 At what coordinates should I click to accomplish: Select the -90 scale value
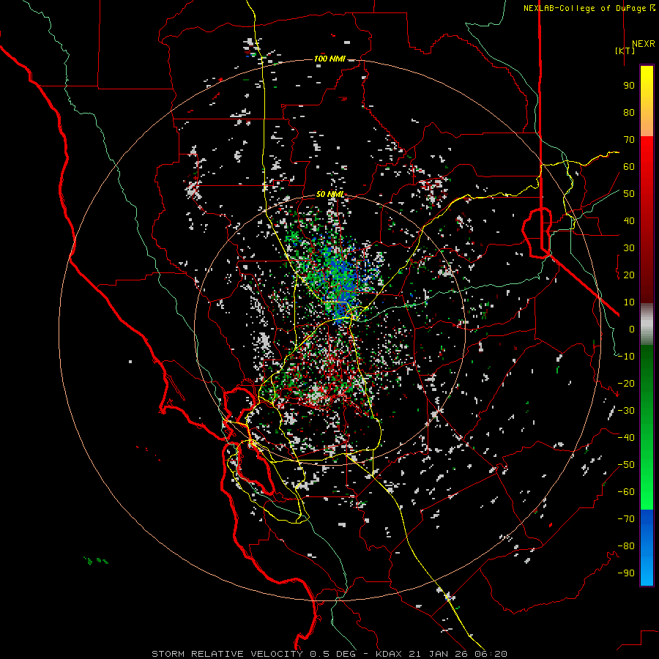pyautogui.click(x=626, y=573)
